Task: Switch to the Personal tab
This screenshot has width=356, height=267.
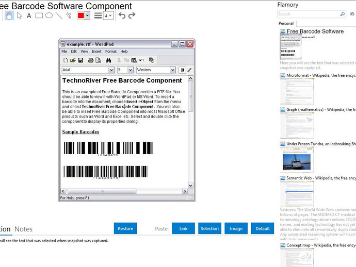Action: pos(286,23)
